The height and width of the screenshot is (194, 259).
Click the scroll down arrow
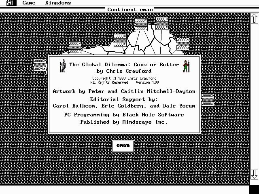[x=255, y=174]
